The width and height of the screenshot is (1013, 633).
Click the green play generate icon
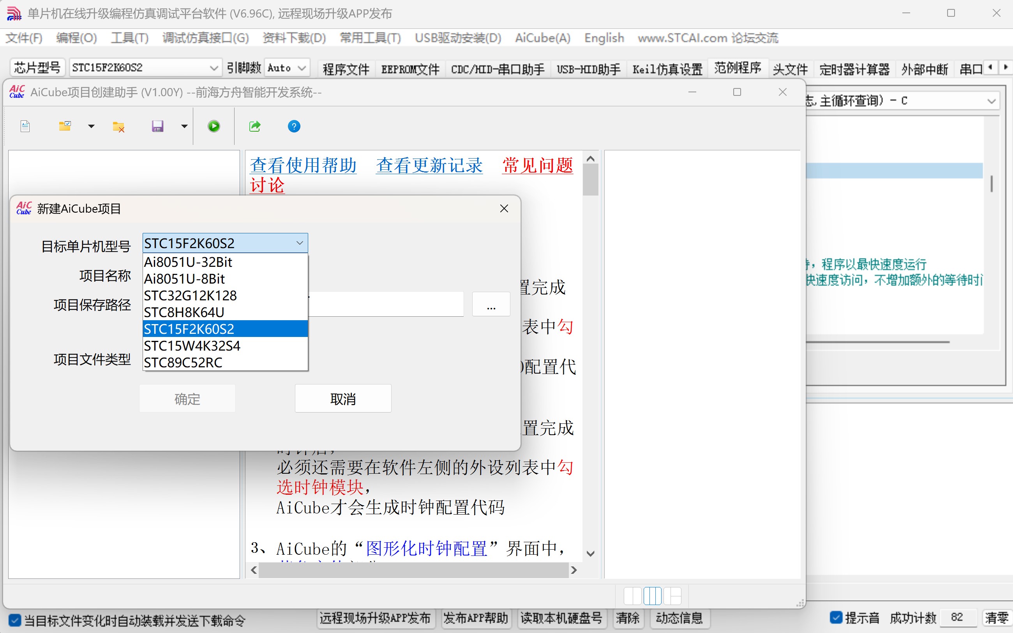point(214,126)
